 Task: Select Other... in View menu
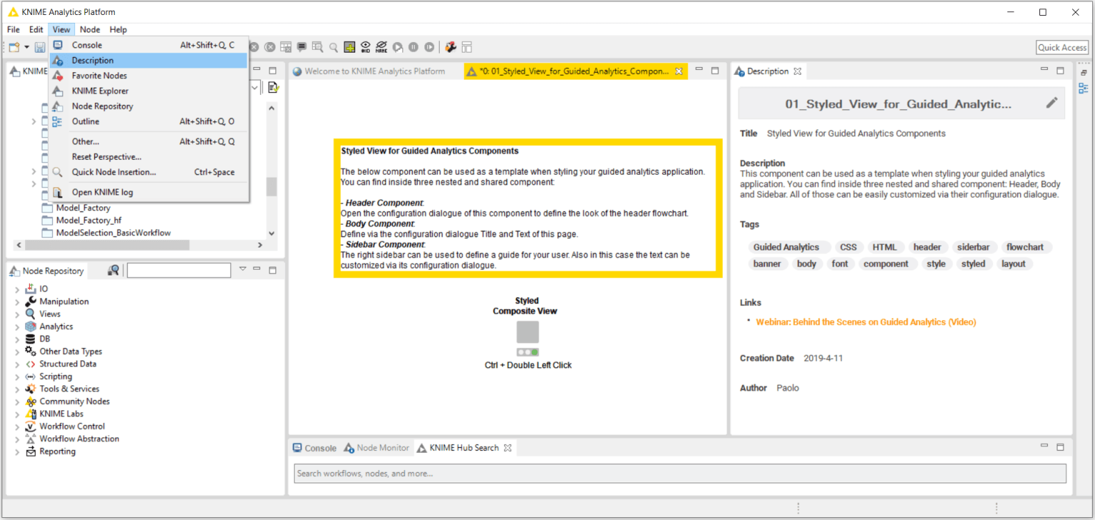(149, 141)
